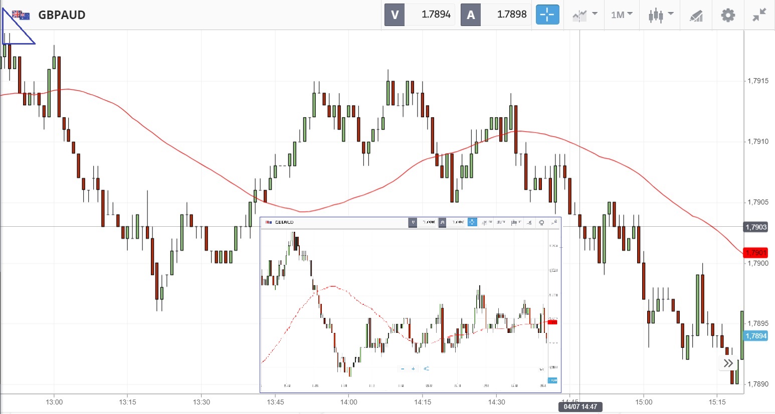Image resolution: width=775 pixels, height=414 pixels.
Task: Zoom in with plus in the mini chart
Action: point(413,369)
